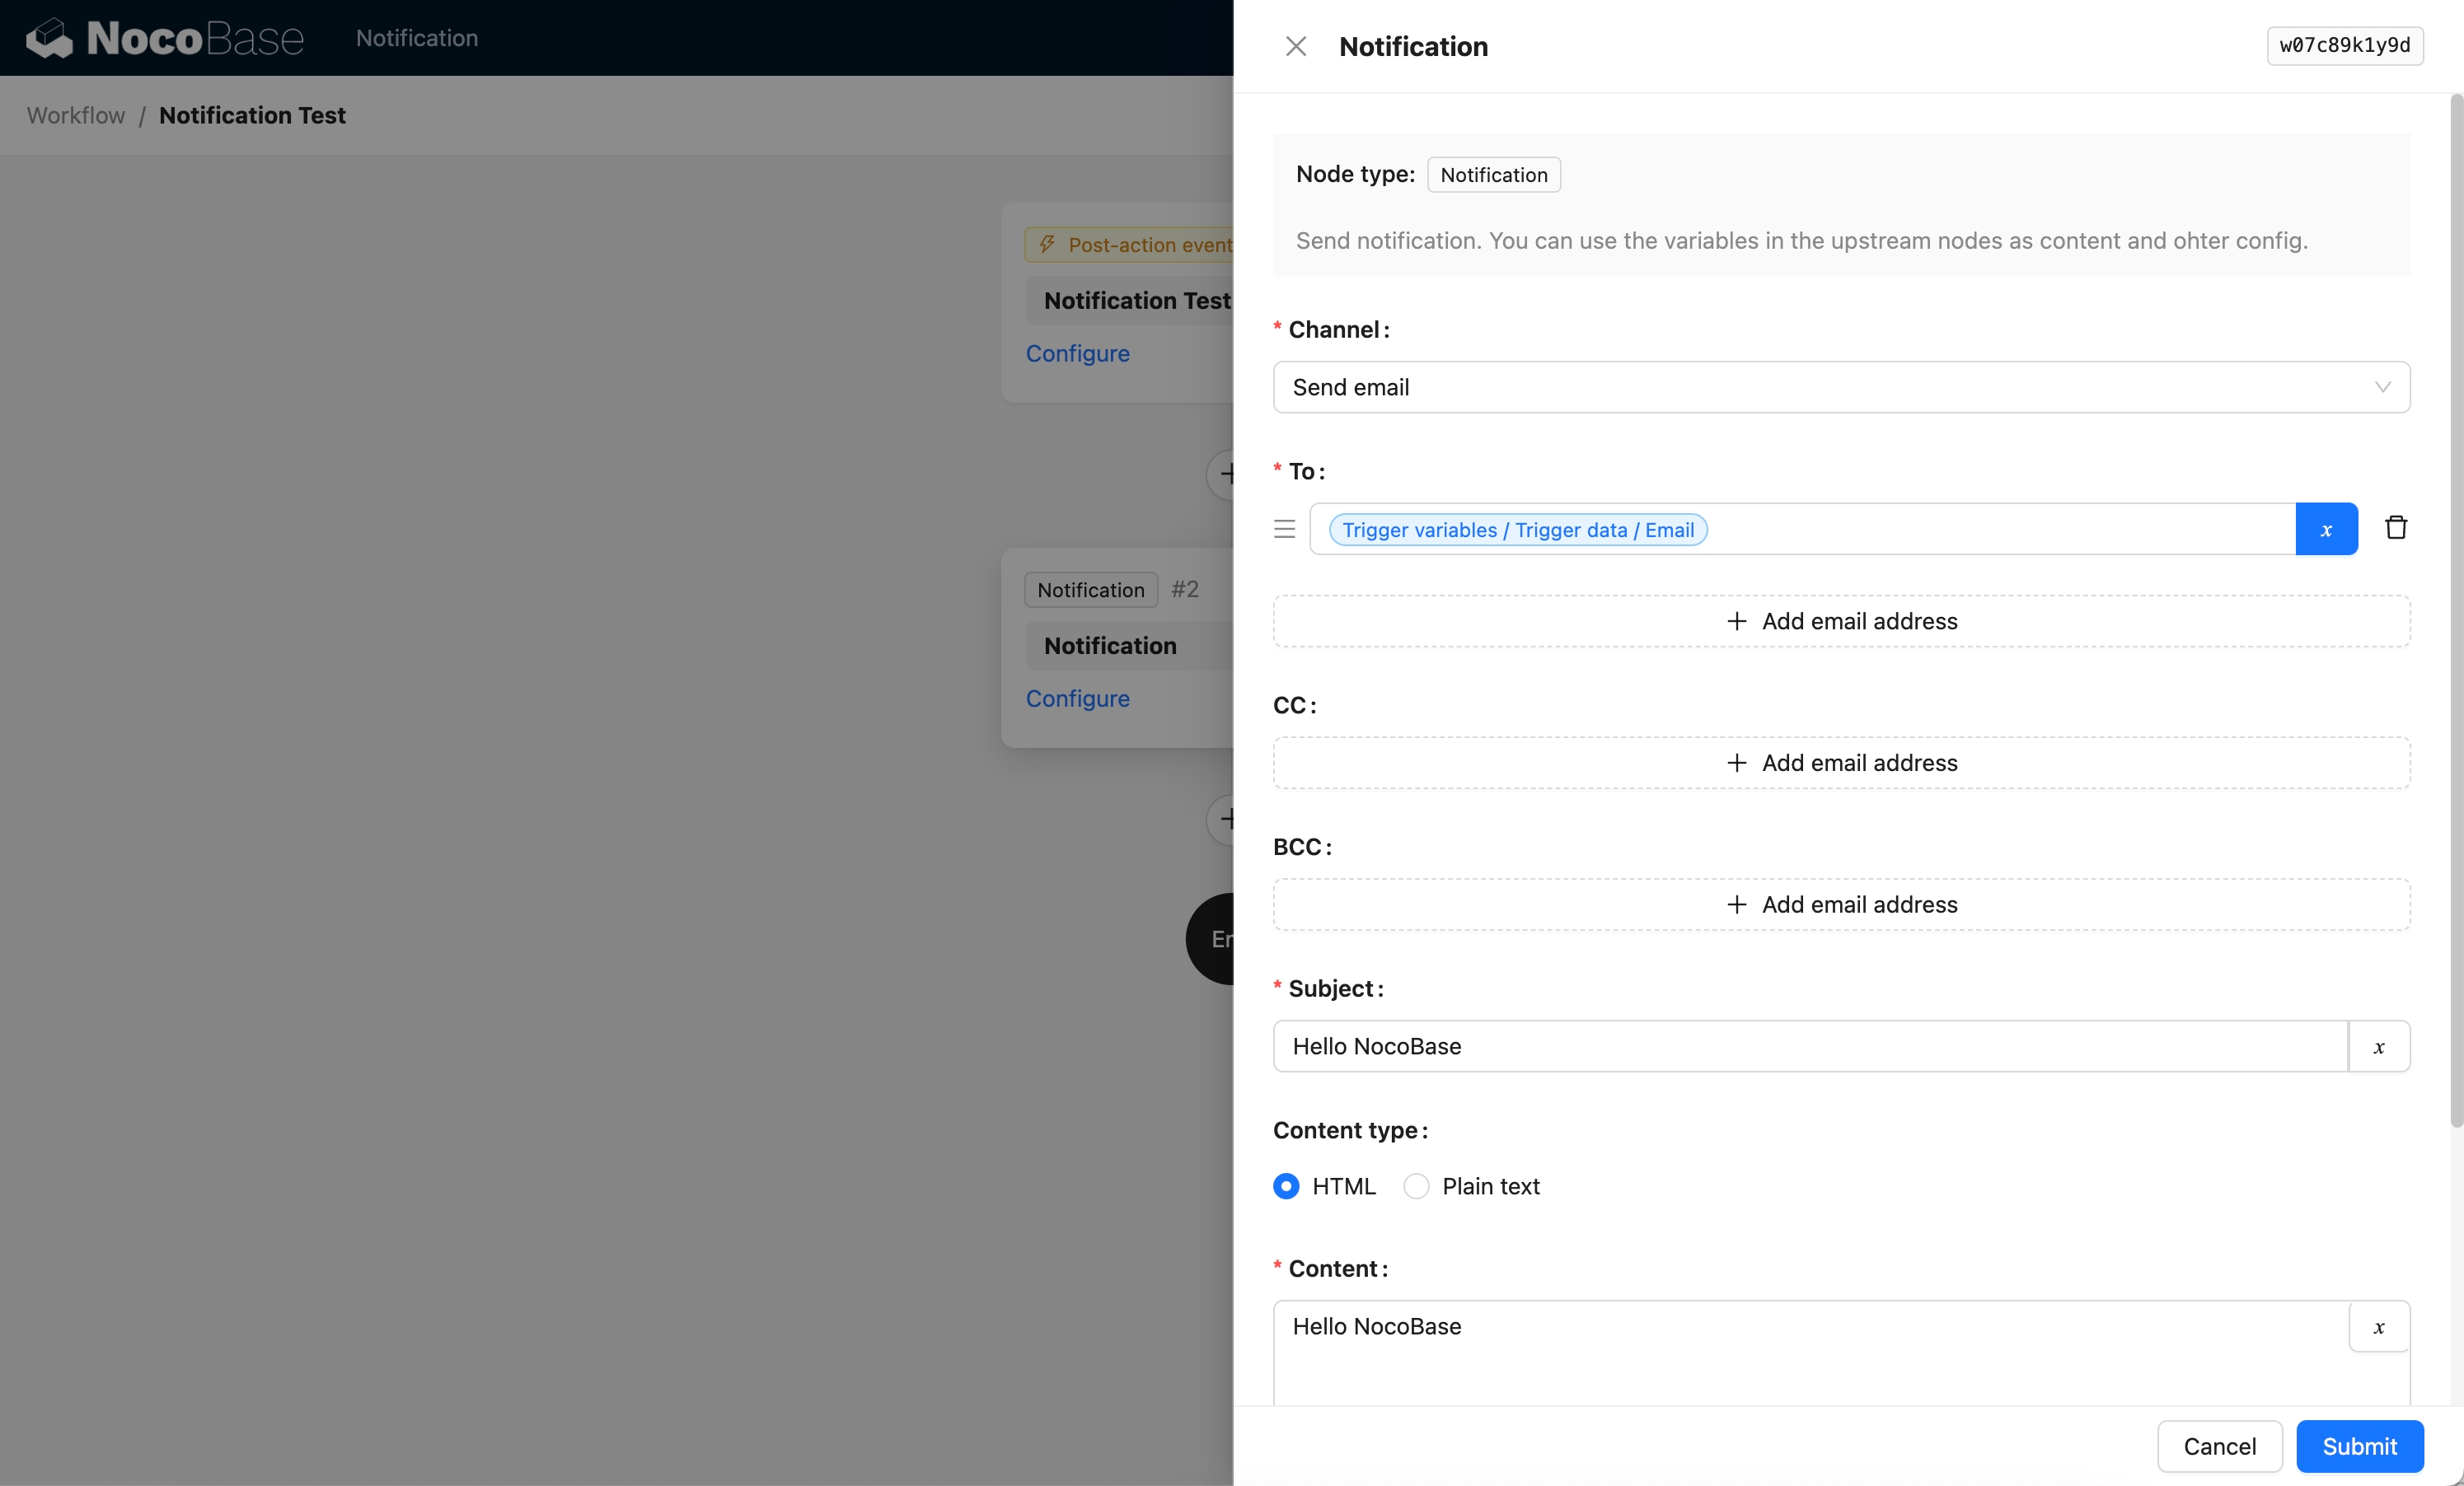Go to Workflow breadcrumb link
2464x1486 pixels.
pyautogui.click(x=76, y=115)
